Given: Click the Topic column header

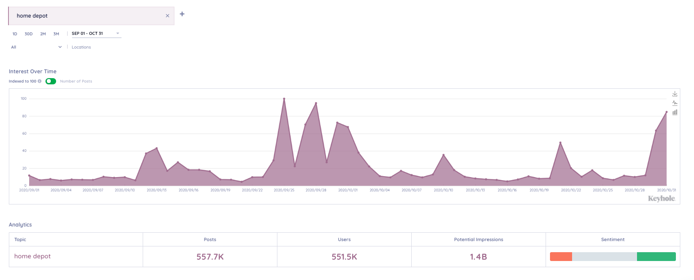Looking at the screenshot, I should click(20, 239).
